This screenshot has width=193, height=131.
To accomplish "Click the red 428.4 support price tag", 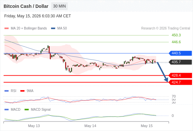I will 180,75.
